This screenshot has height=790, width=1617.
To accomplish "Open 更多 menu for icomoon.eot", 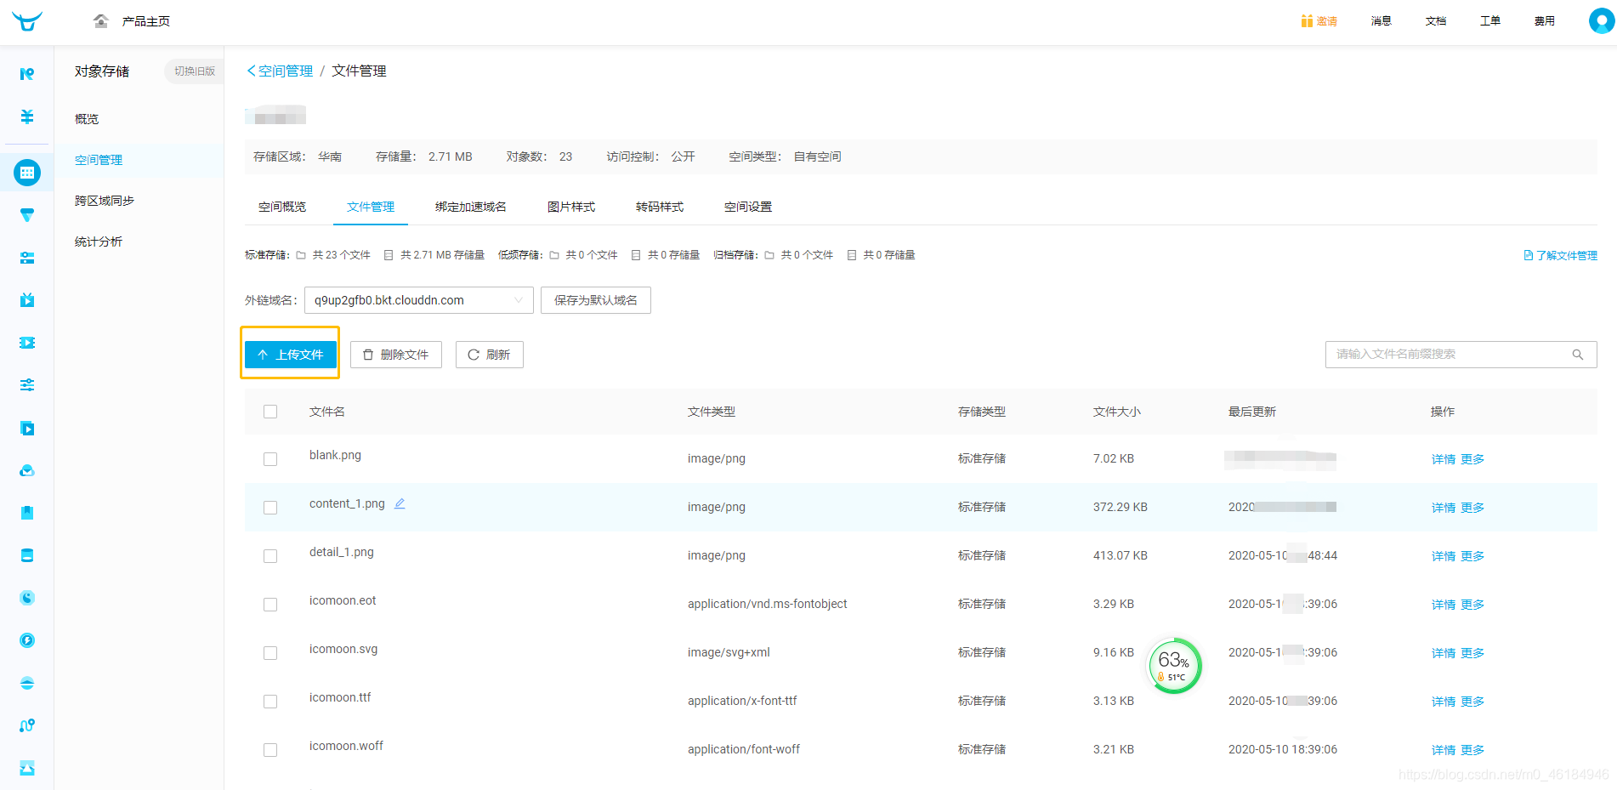I will coord(1472,605).
